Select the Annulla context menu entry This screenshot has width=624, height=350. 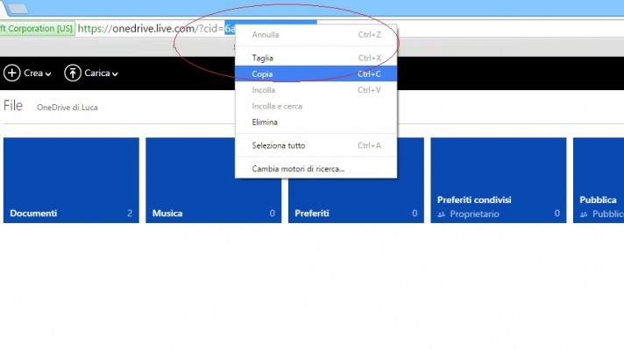tap(316, 35)
